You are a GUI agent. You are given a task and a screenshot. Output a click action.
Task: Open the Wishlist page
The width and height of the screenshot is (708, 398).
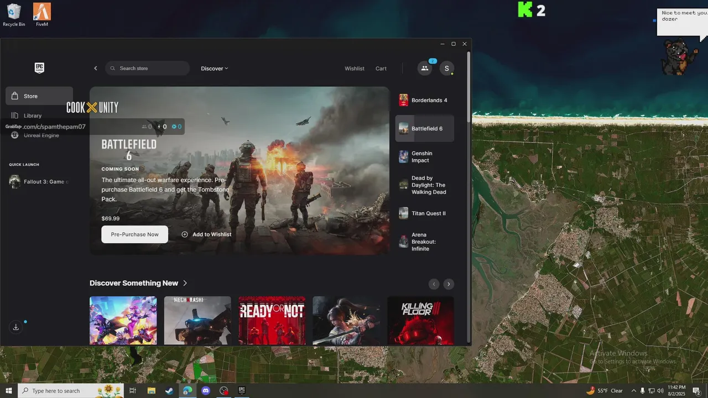pyautogui.click(x=355, y=69)
